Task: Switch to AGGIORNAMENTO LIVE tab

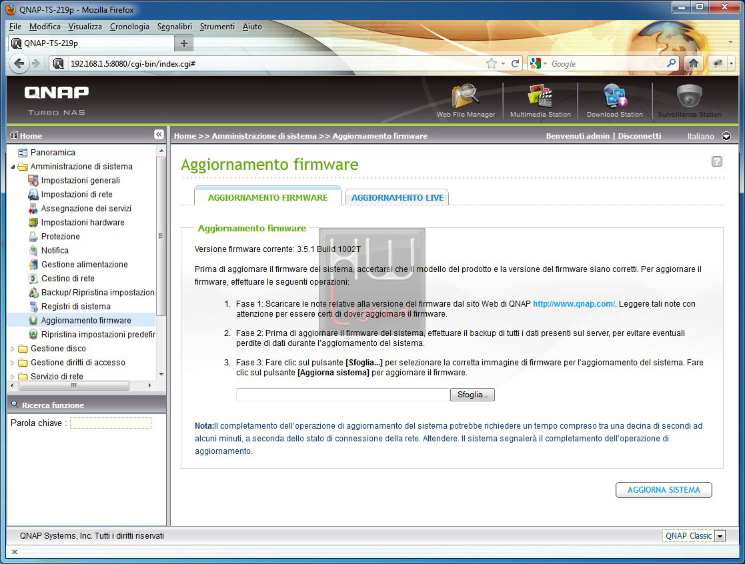Action: point(398,197)
